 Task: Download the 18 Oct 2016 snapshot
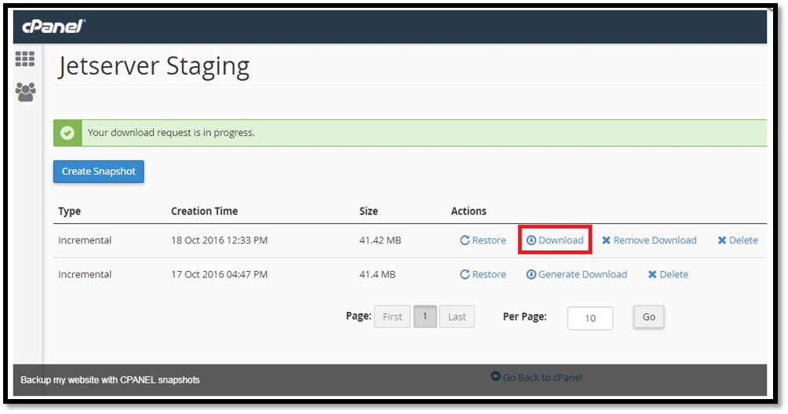(x=555, y=240)
